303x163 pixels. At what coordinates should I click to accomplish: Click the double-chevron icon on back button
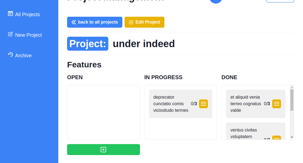click(x=74, y=22)
